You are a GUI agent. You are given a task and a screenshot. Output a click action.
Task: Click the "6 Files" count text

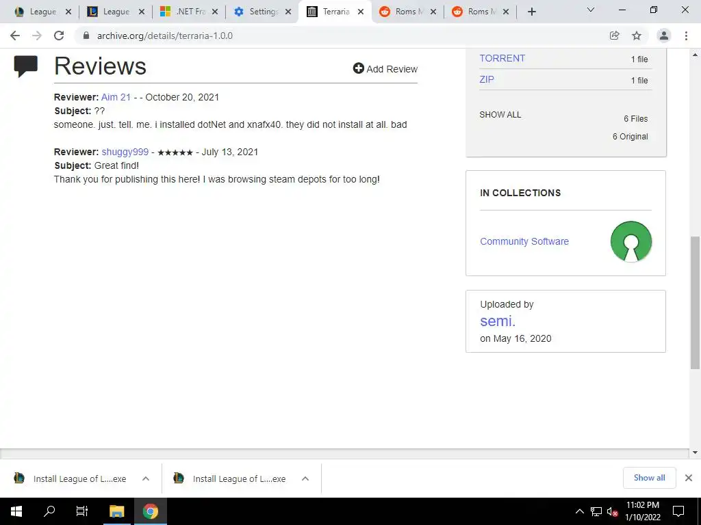click(636, 119)
